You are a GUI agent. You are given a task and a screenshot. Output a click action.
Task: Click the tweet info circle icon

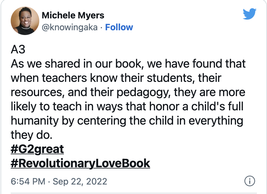[x=250, y=181]
